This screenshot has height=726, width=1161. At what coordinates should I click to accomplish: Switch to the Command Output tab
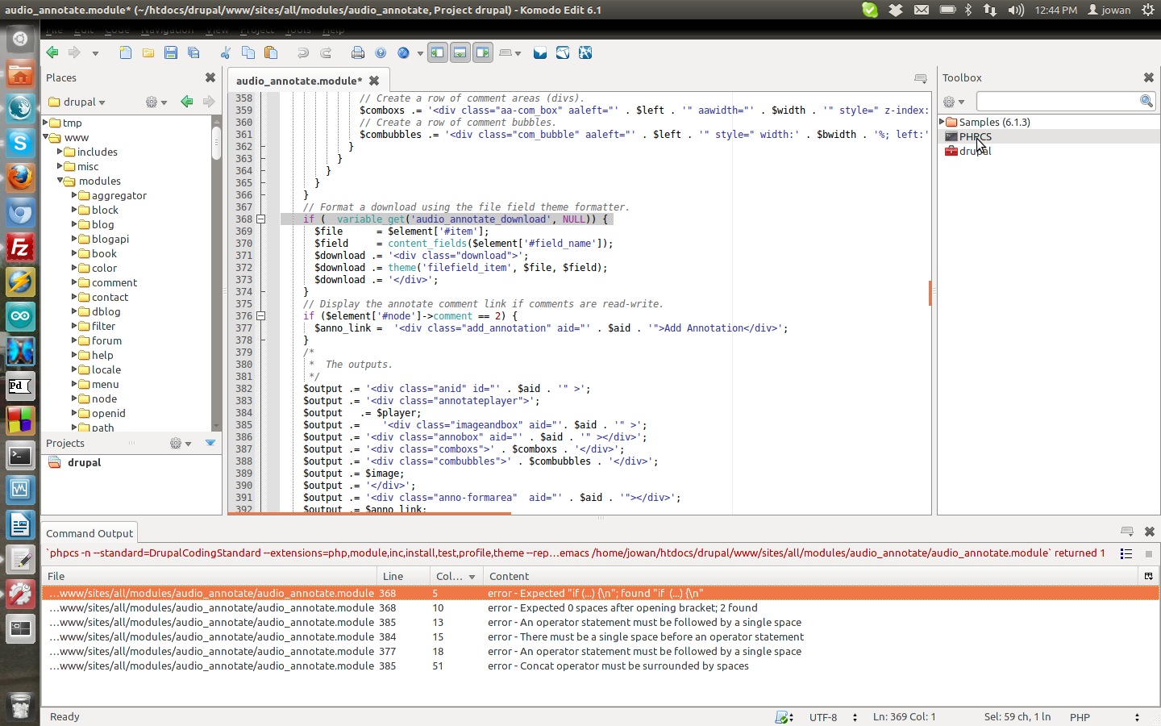(89, 532)
